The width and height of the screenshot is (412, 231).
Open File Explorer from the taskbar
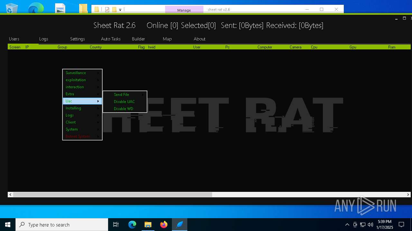click(148, 225)
